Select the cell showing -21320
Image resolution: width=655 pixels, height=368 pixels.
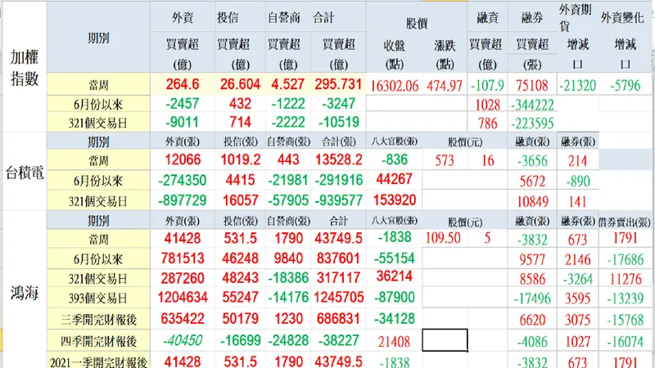(x=578, y=86)
